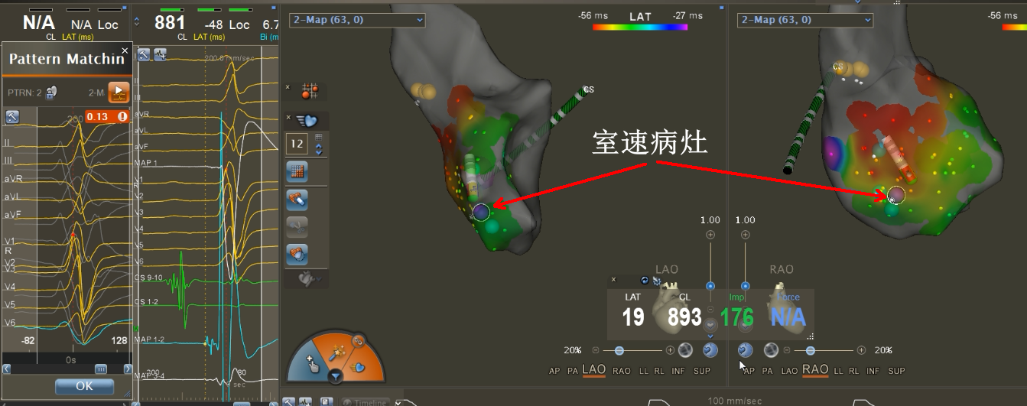Image resolution: width=1027 pixels, height=406 pixels.
Task: Switch left view to RAO orientation
Action: point(622,371)
